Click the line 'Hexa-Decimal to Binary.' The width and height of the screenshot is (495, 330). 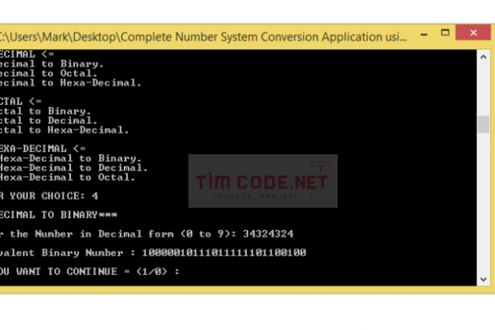(x=71, y=158)
